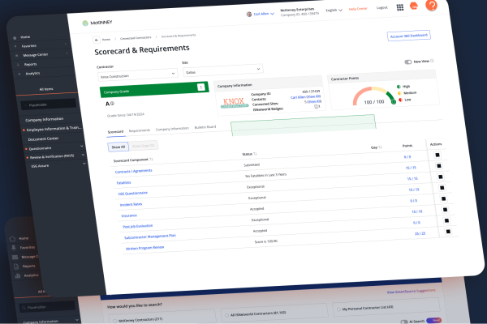This screenshot has width=487, height=324.
Task: Click the sidebar Placeholder search field
Action: 49,104
